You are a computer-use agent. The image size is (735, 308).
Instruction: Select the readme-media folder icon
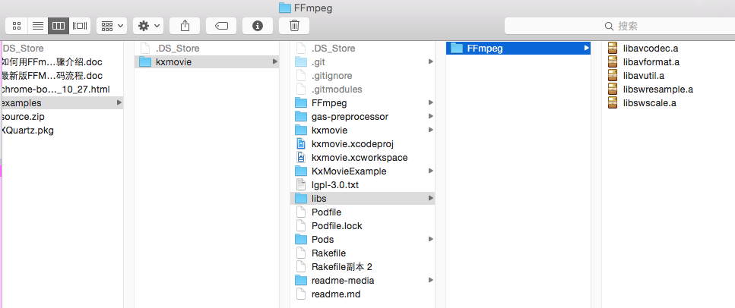[301, 281]
